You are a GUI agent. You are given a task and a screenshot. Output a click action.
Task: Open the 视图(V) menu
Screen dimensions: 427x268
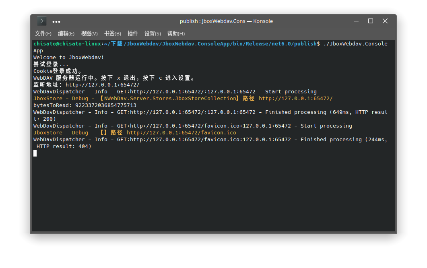click(89, 34)
